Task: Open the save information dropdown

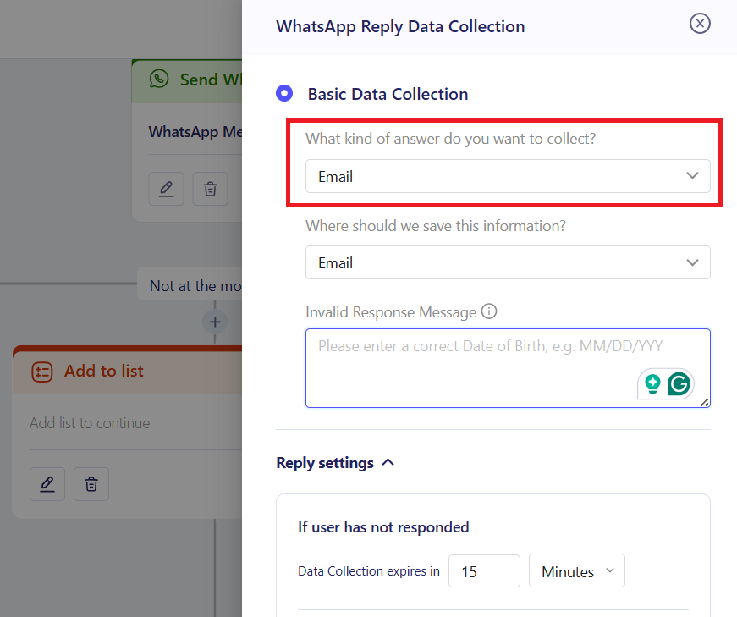Action: pos(508,262)
